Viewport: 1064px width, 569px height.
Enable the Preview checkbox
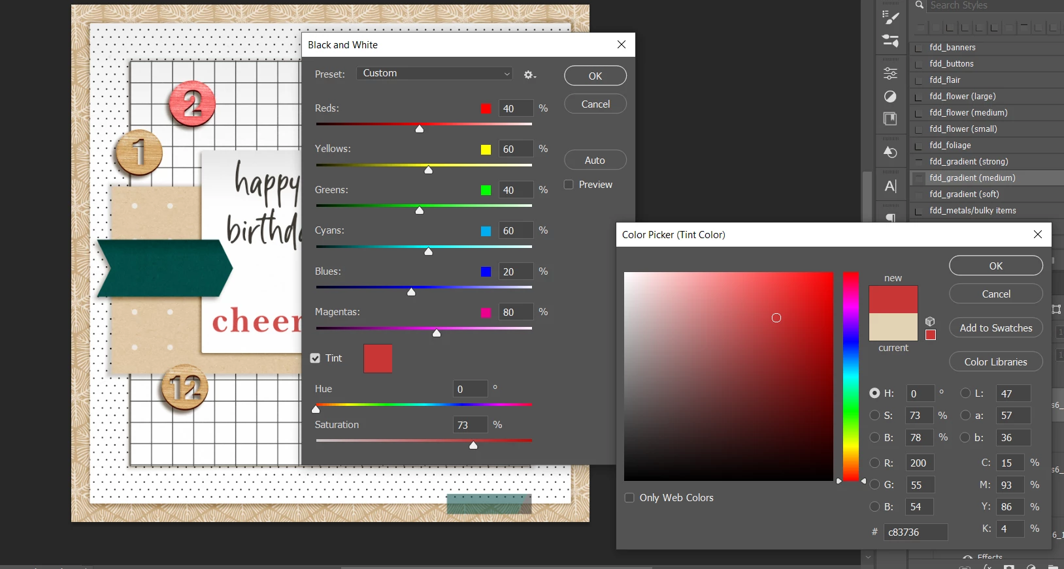[x=569, y=185]
